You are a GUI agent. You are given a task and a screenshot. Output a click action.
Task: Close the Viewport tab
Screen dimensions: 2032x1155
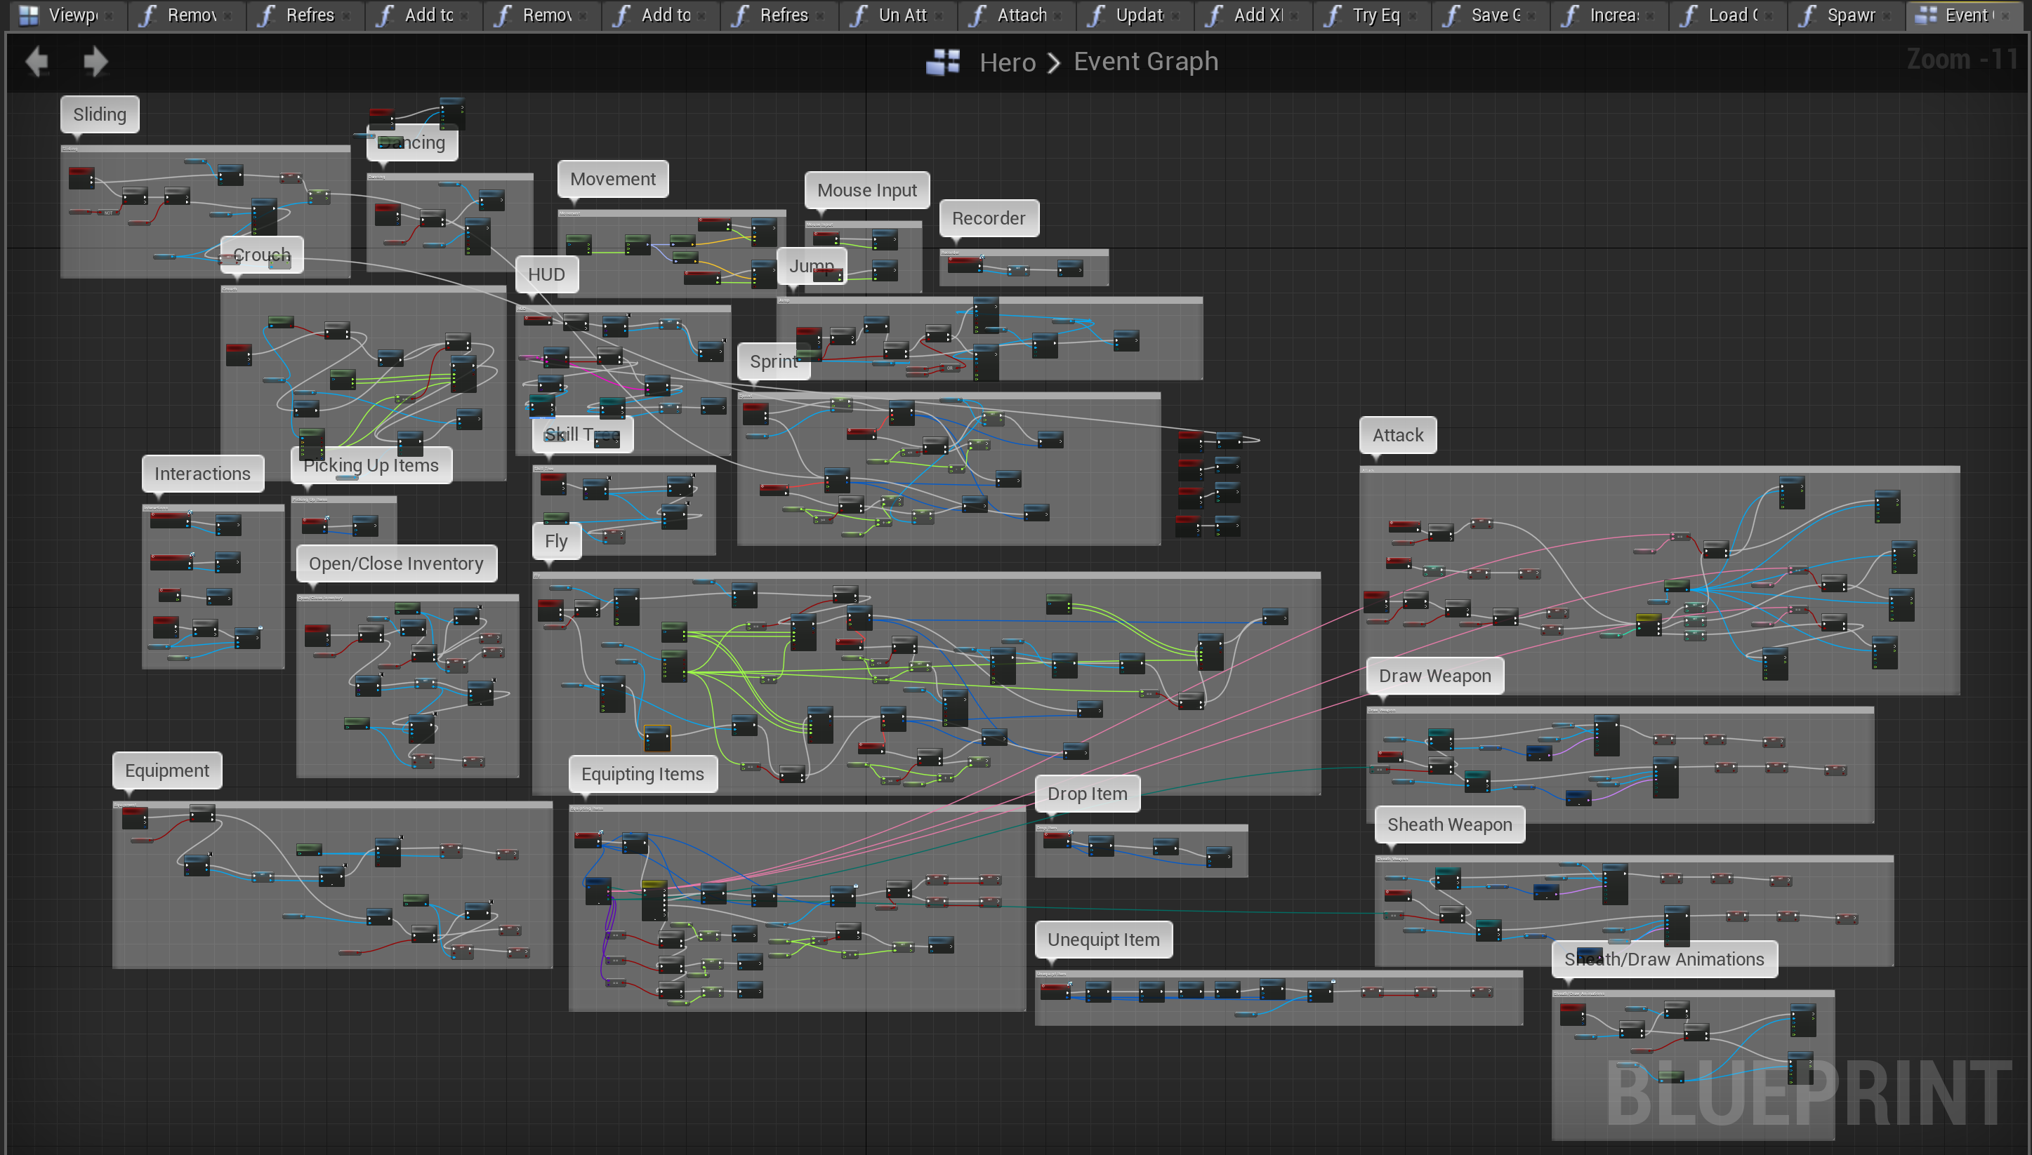click(110, 16)
